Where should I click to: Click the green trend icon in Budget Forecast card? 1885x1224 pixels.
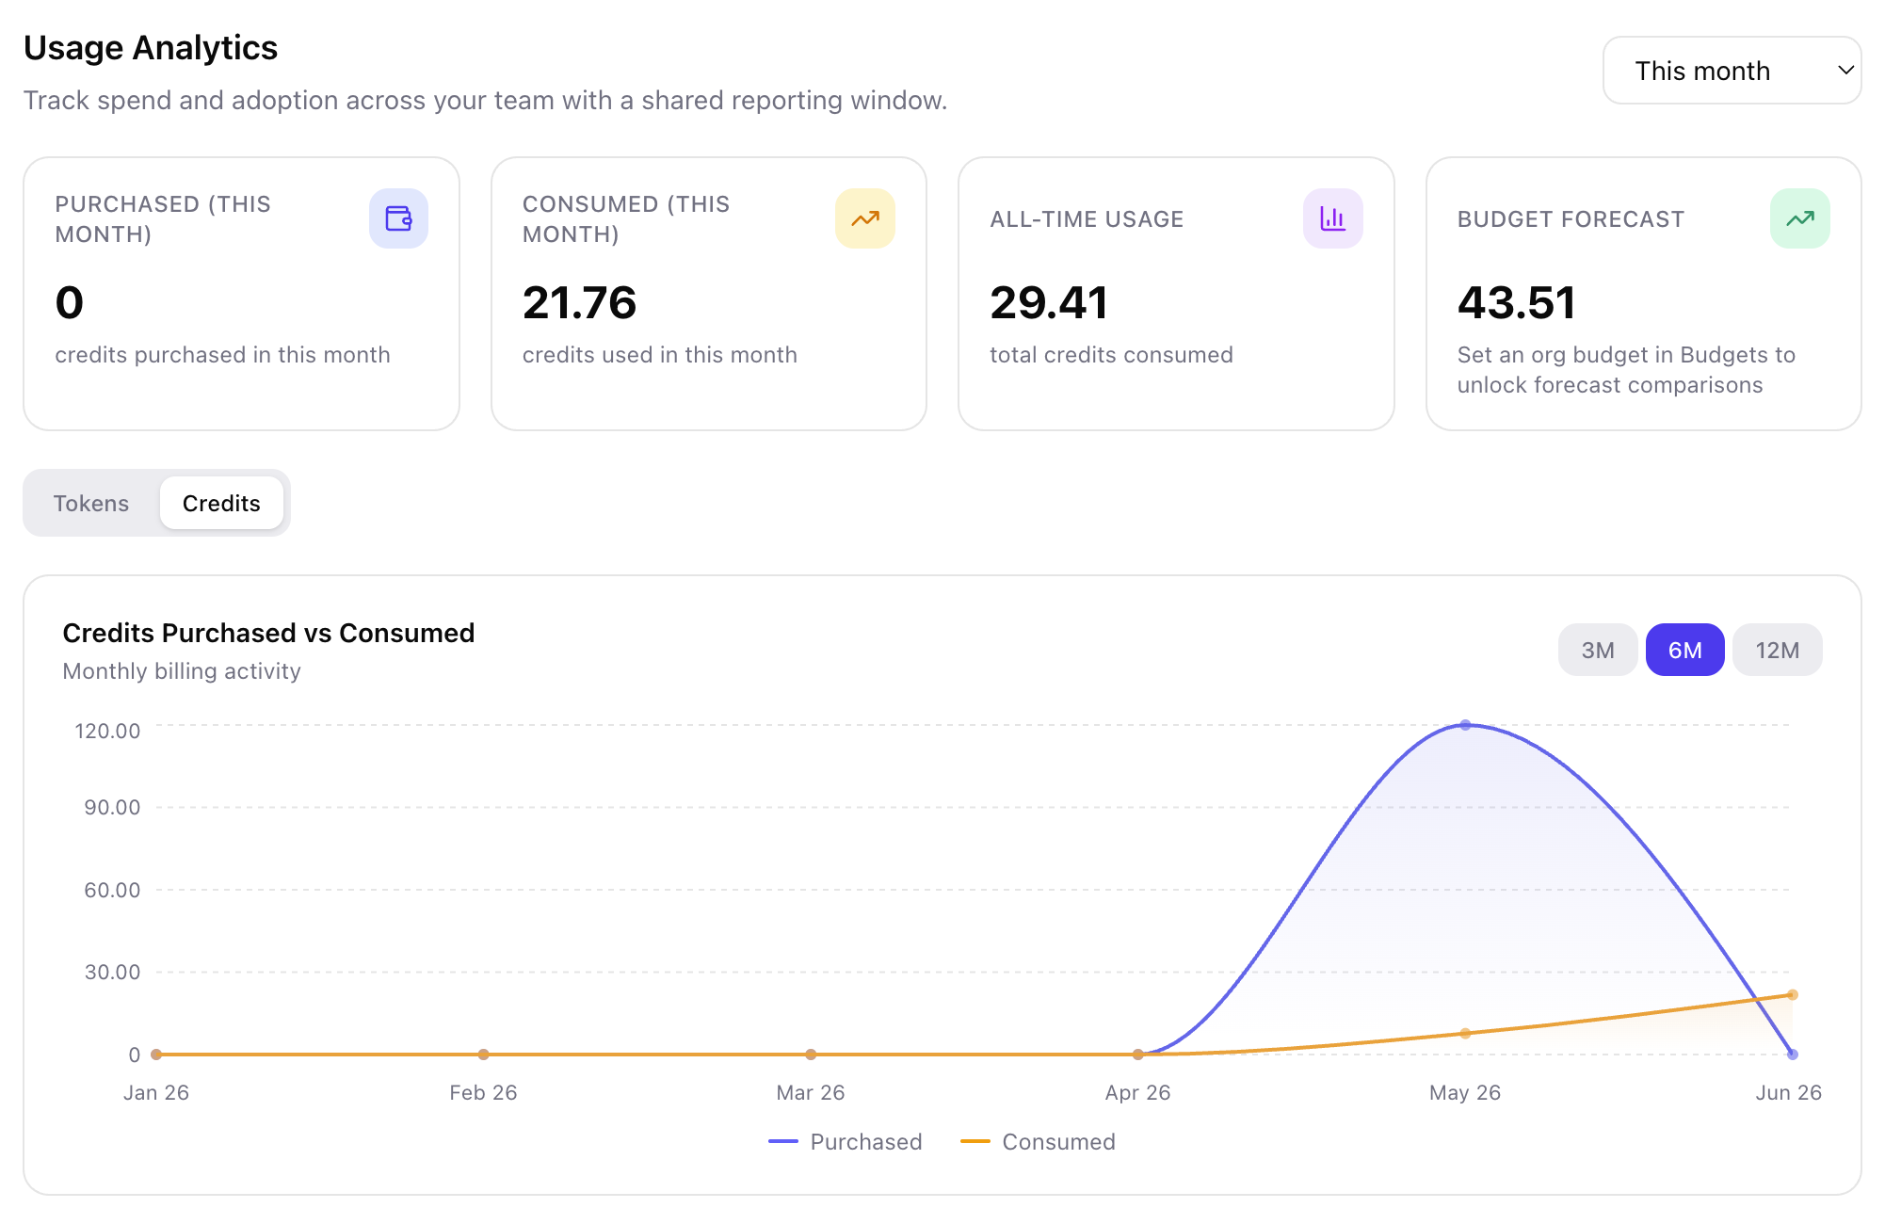(x=1800, y=218)
